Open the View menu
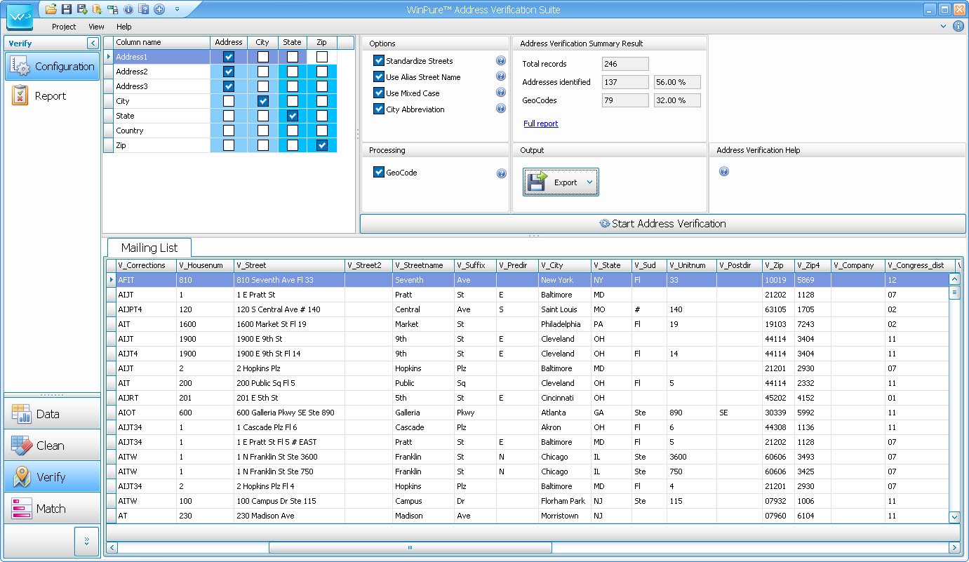This screenshot has height=562, width=969. point(96,27)
